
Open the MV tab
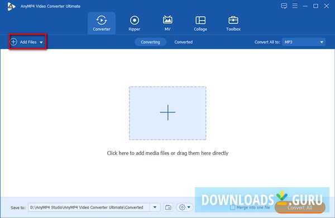pyautogui.click(x=167, y=23)
